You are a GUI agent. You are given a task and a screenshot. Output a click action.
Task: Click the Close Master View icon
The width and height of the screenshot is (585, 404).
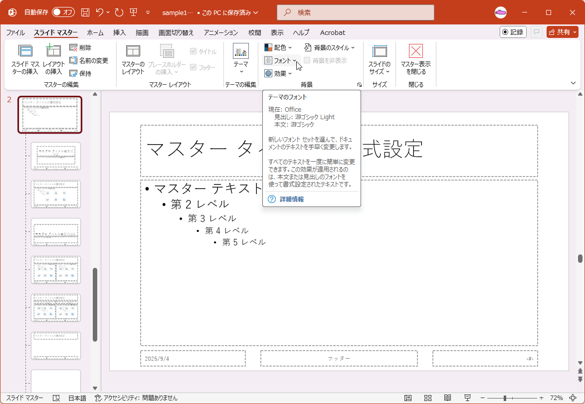click(x=415, y=51)
